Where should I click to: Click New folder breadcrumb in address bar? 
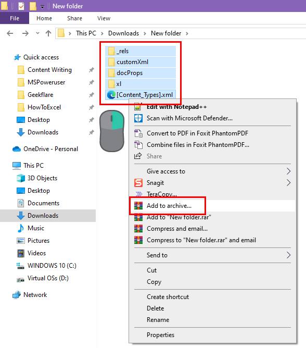pyautogui.click(x=166, y=33)
